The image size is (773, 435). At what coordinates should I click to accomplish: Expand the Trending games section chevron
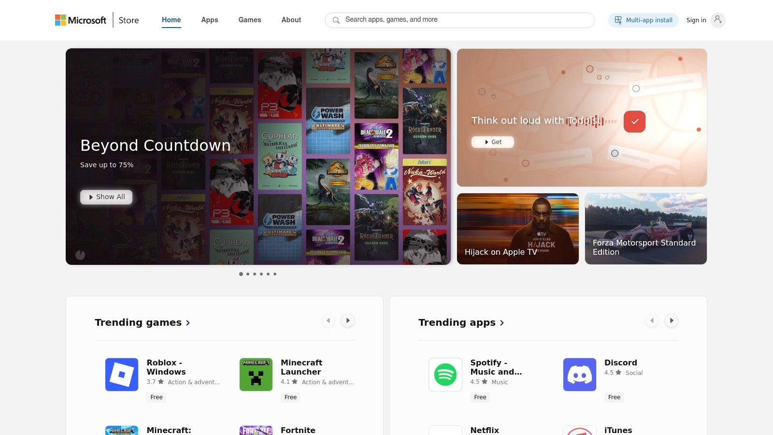pos(188,322)
